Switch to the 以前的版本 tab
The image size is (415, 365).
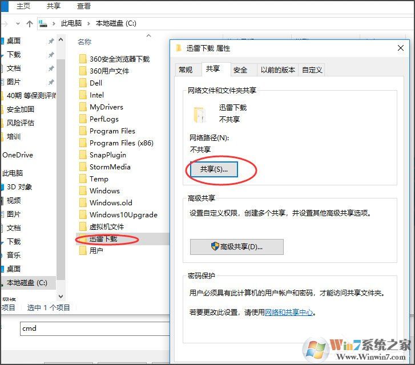(277, 70)
